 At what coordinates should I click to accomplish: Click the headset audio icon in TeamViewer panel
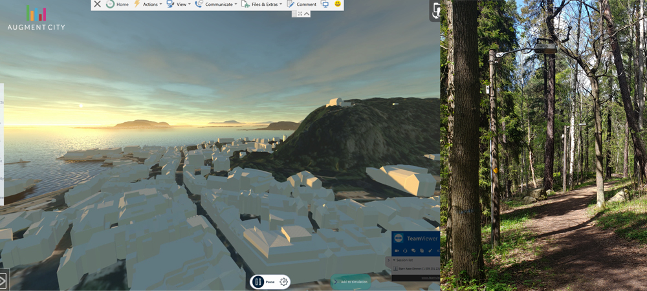pos(406,251)
